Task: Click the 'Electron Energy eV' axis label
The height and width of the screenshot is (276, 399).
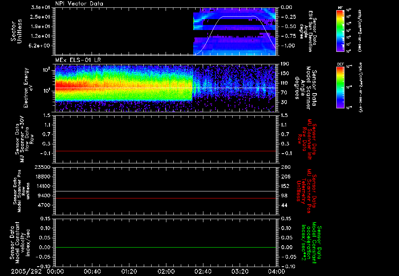Action: (28, 88)
